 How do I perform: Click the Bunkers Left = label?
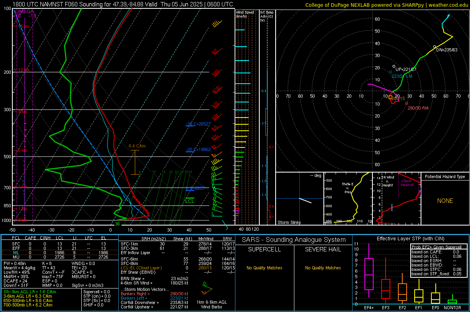[134, 298]
